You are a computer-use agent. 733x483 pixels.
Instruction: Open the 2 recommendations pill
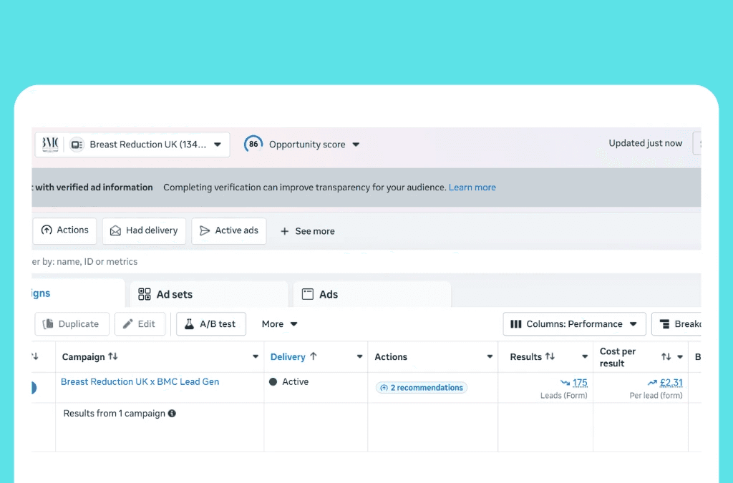click(x=422, y=388)
